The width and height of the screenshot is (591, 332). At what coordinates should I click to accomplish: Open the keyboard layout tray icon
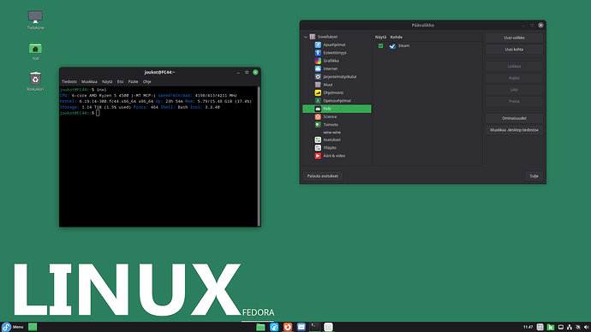tap(540, 327)
